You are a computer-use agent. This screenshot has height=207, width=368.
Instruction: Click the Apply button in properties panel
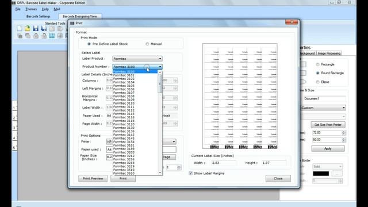point(328,148)
